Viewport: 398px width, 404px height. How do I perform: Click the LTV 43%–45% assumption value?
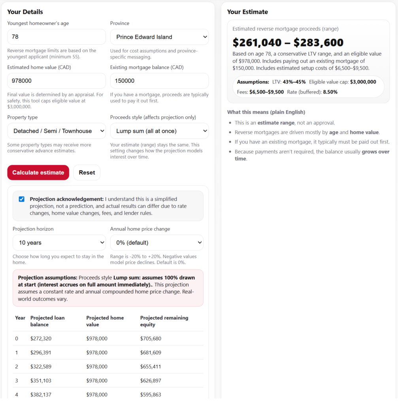(294, 82)
